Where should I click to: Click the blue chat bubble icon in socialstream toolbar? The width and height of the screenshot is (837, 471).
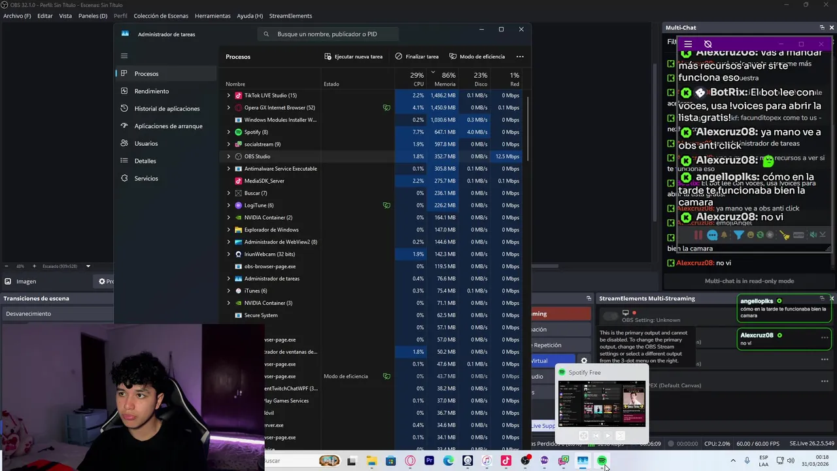pos(712,235)
